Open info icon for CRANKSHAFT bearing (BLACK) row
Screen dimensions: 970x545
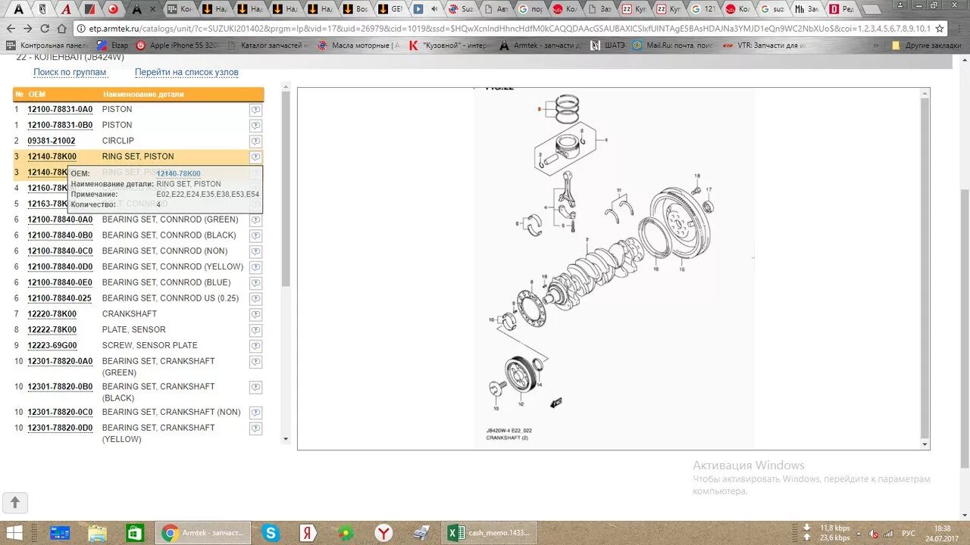(256, 388)
